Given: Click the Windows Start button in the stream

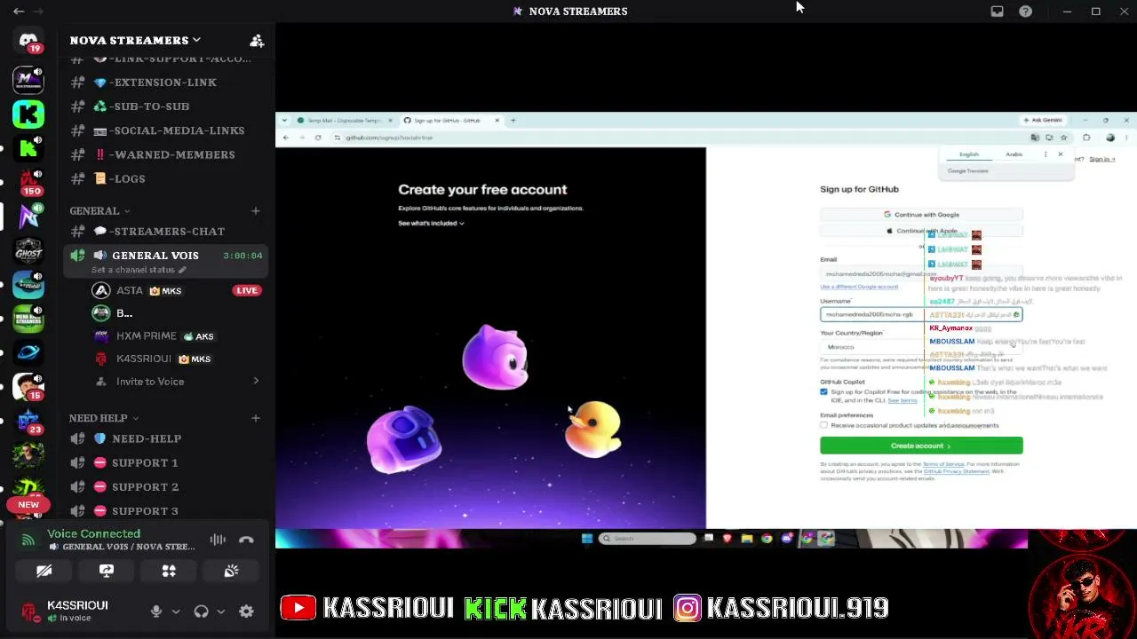Looking at the screenshot, I should tap(586, 538).
